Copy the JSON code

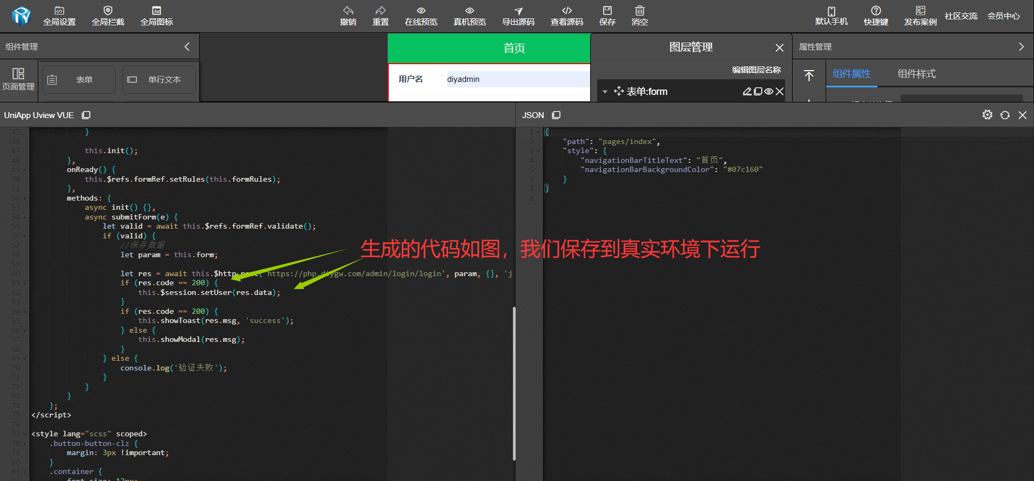pyautogui.click(x=556, y=115)
